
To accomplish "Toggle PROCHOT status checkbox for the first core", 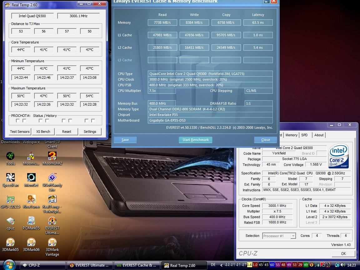I will pyautogui.click(x=18, y=121).
